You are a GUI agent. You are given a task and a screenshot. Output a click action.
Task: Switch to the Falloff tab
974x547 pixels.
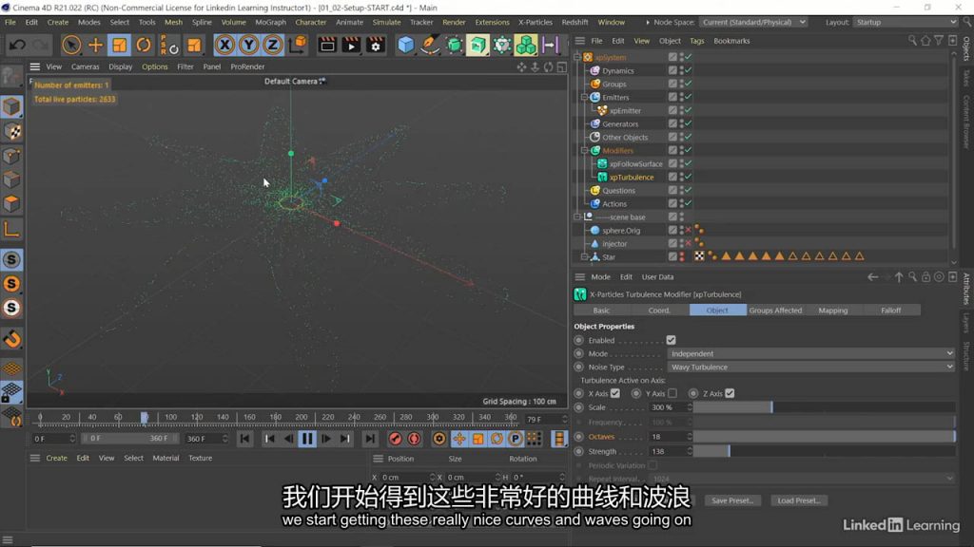click(890, 311)
